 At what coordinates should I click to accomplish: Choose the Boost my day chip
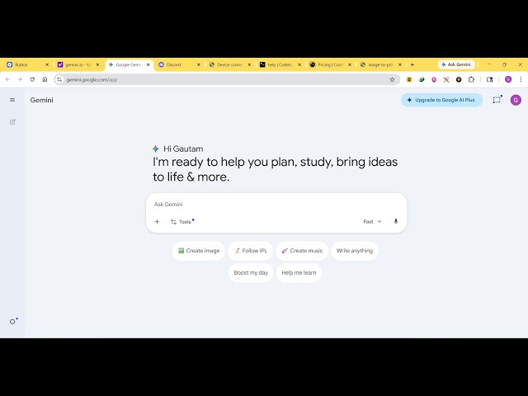tap(251, 273)
